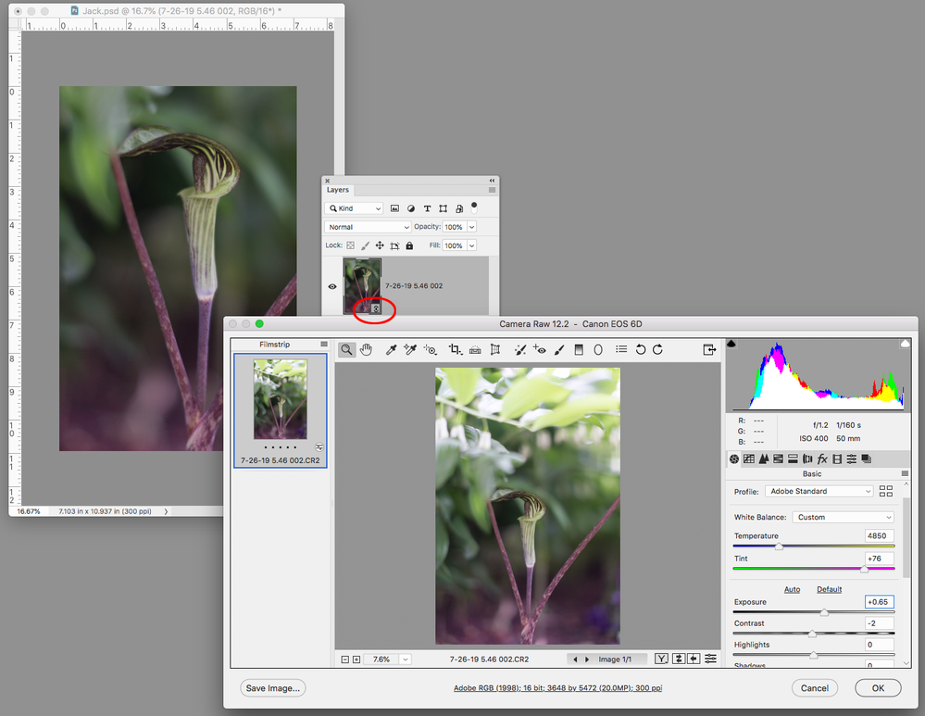
Task: Open the profile browser grid icon
Action: (886, 491)
